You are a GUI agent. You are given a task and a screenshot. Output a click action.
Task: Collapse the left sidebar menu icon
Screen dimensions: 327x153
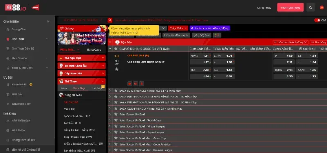[48, 21]
